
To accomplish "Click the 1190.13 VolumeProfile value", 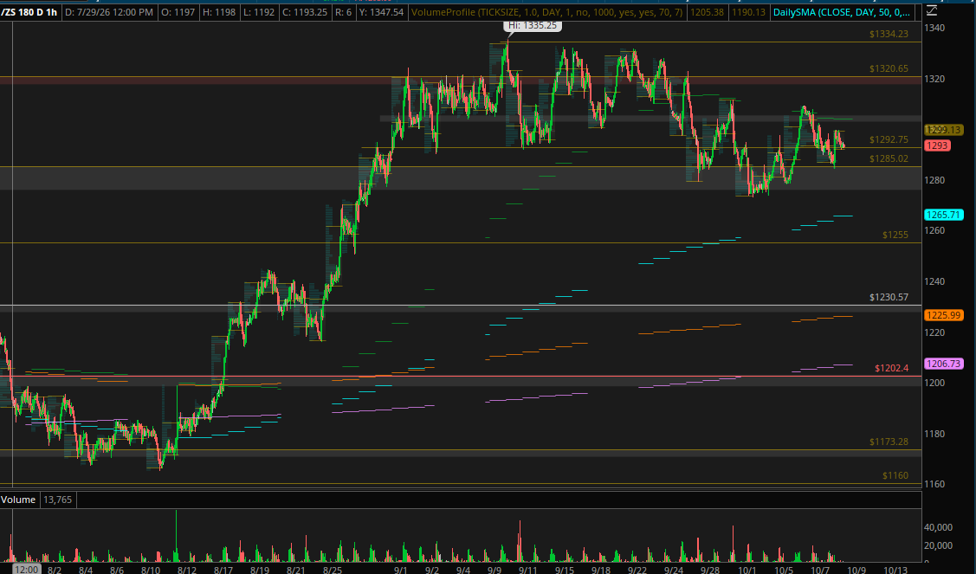I will [748, 12].
